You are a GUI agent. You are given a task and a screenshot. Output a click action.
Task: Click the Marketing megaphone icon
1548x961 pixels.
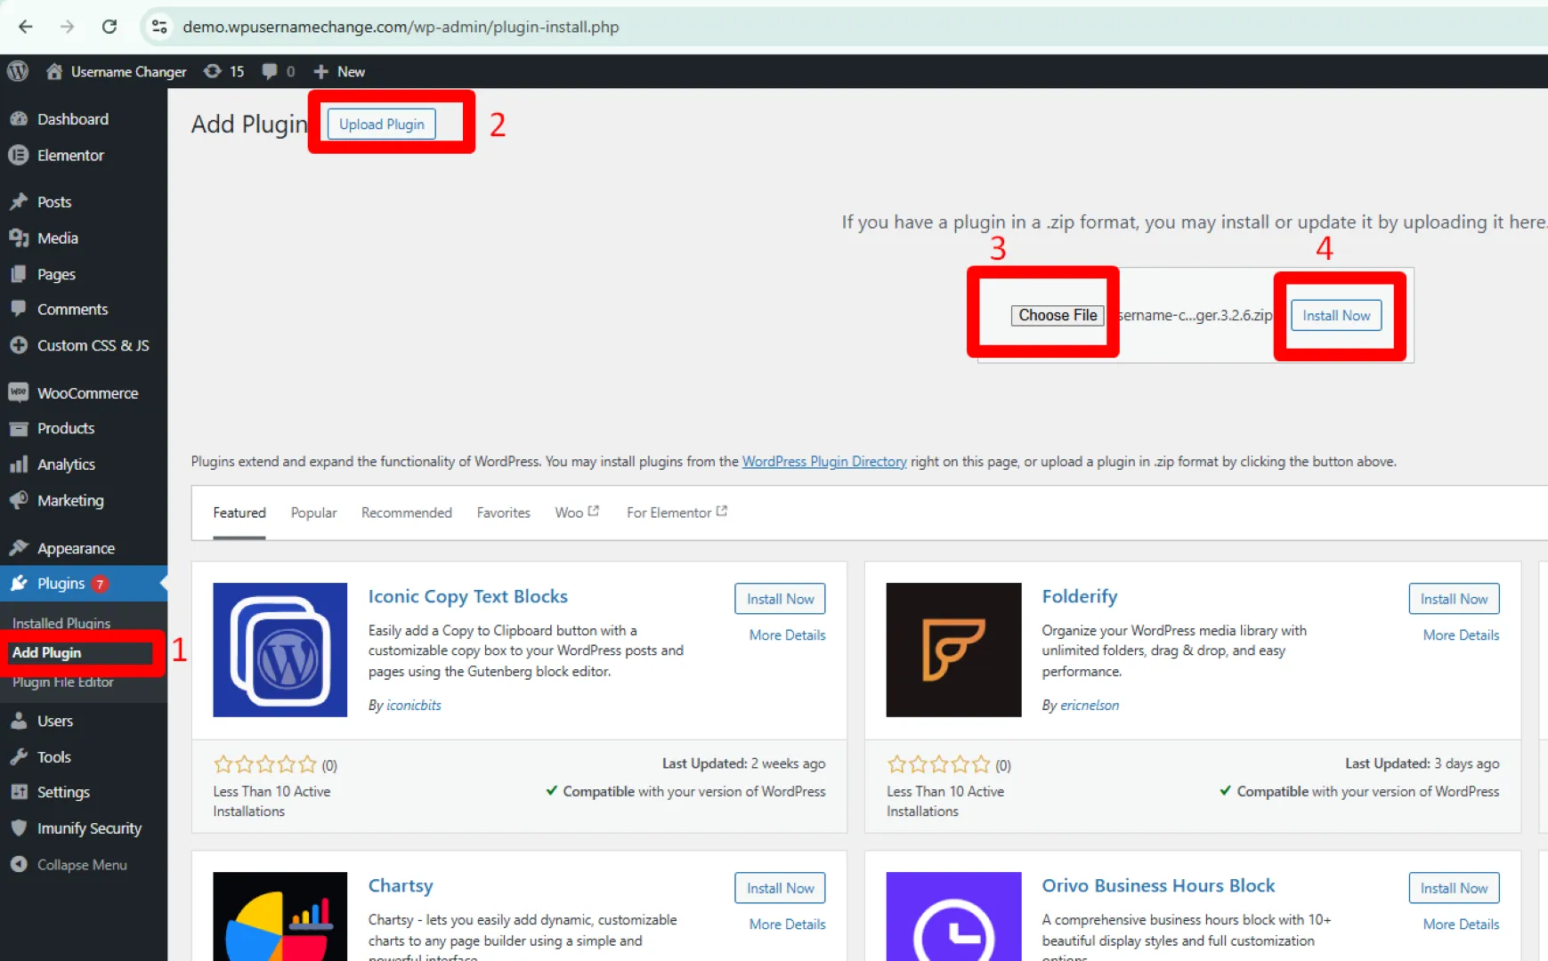[19, 500]
